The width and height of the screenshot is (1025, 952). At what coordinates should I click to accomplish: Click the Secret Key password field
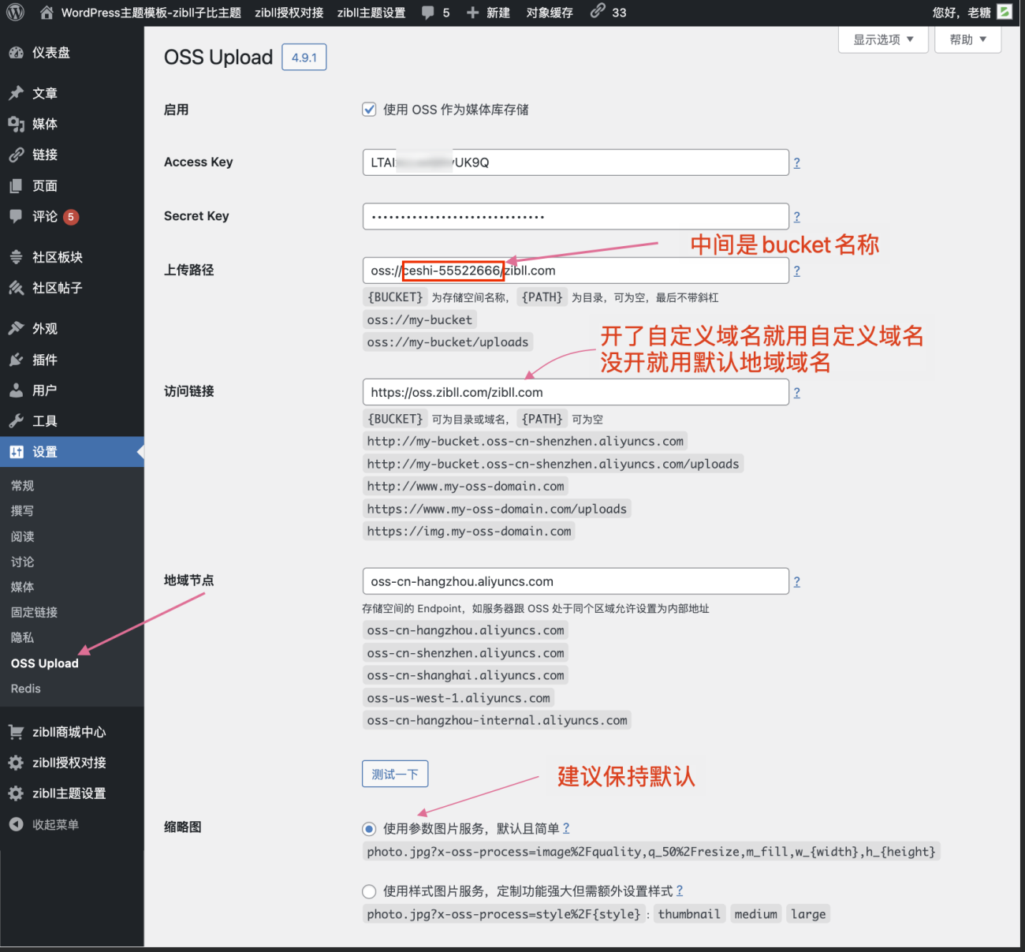(x=576, y=216)
